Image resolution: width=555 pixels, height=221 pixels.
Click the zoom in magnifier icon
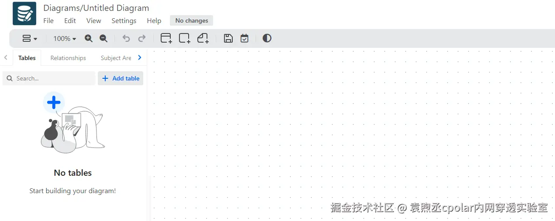point(89,38)
